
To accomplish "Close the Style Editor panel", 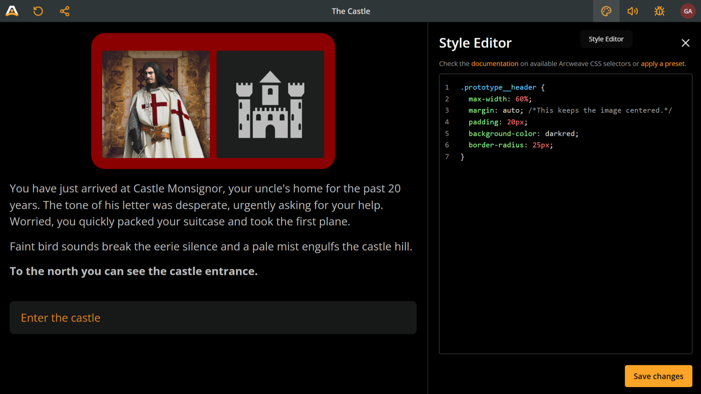I will tap(685, 43).
